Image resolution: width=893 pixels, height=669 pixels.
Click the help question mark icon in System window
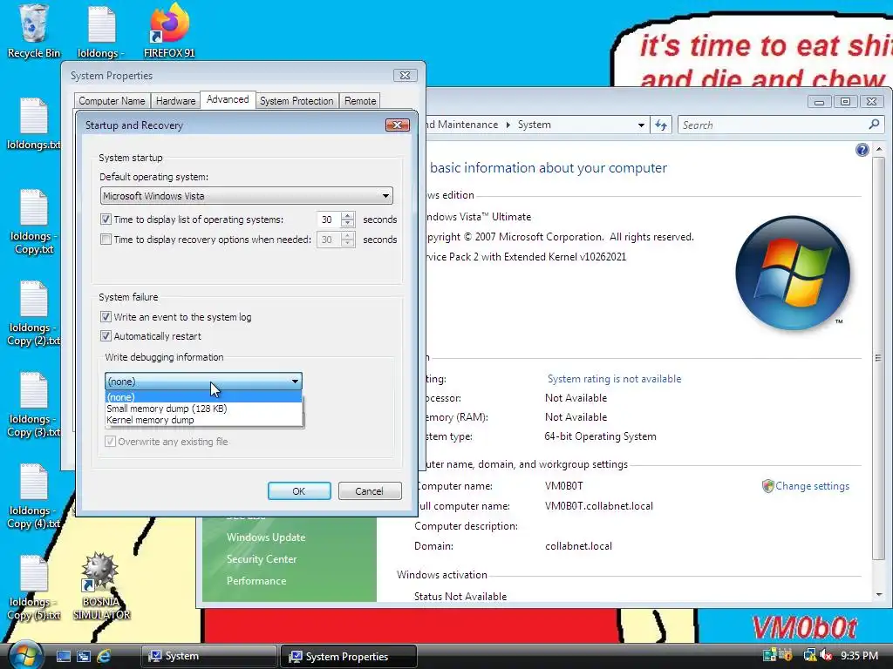point(862,150)
